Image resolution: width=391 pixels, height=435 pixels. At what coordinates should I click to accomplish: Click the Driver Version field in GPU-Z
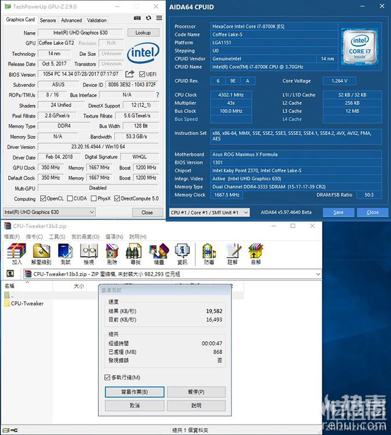coord(98,147)
